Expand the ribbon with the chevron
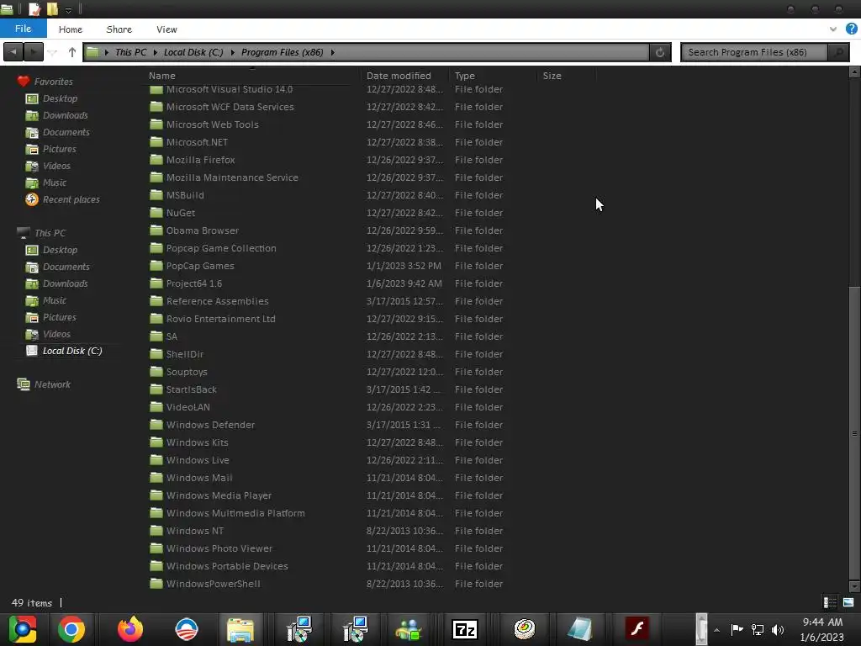The height and width of the screenshot is (646, 861). [x=833, y=29]
